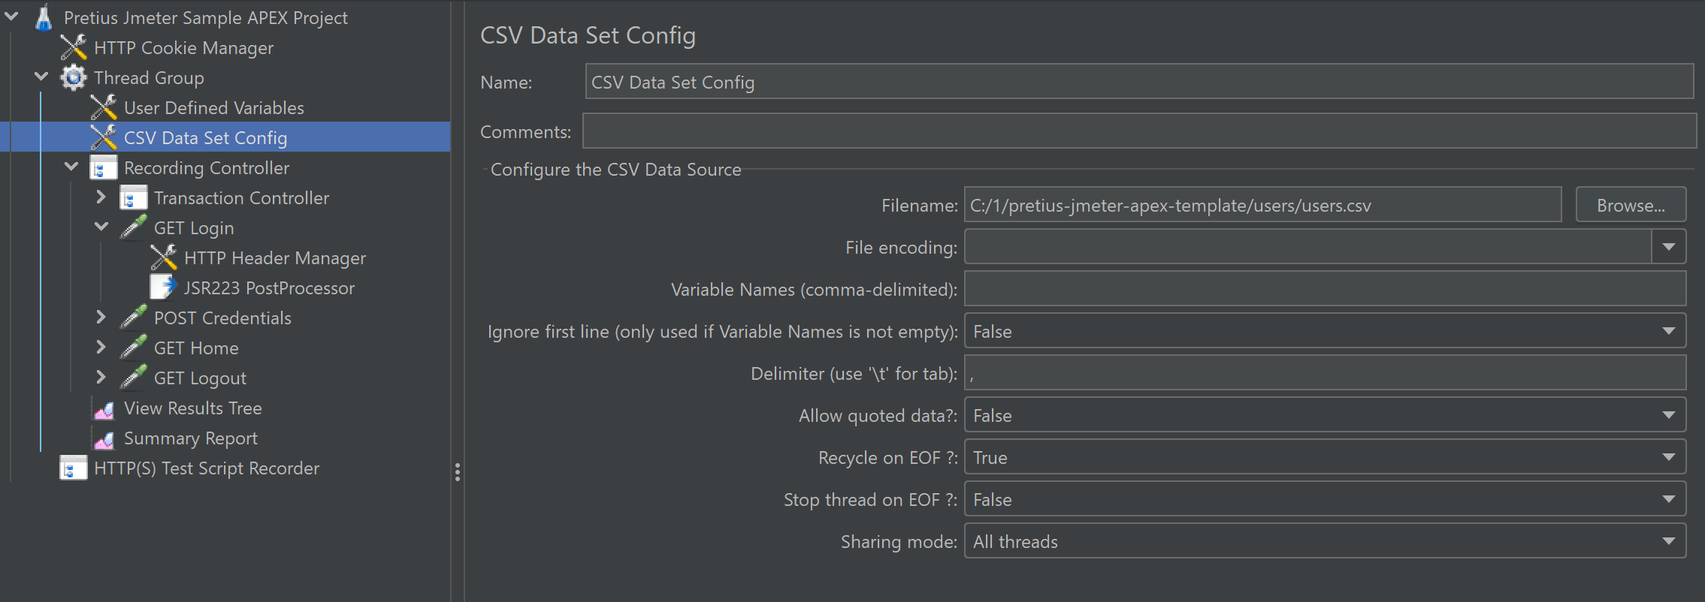Click the Variable Names input field

(1324, 289)
